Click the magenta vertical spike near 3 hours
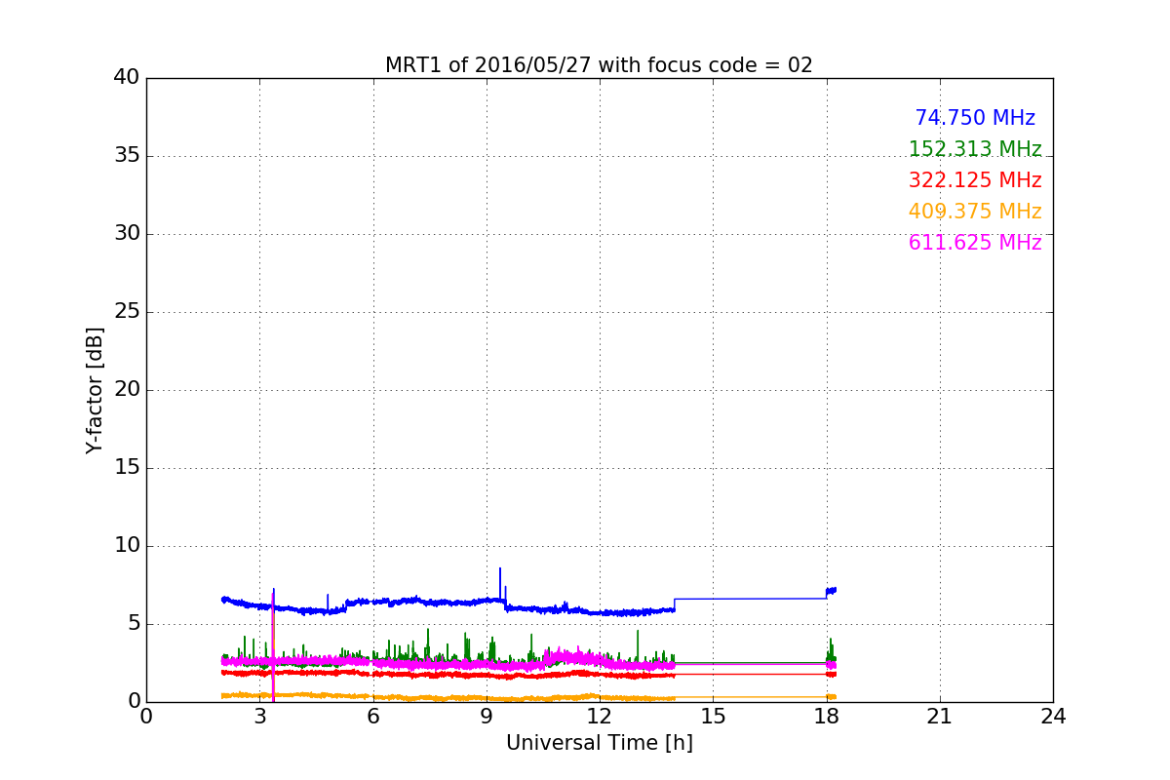 273,648
